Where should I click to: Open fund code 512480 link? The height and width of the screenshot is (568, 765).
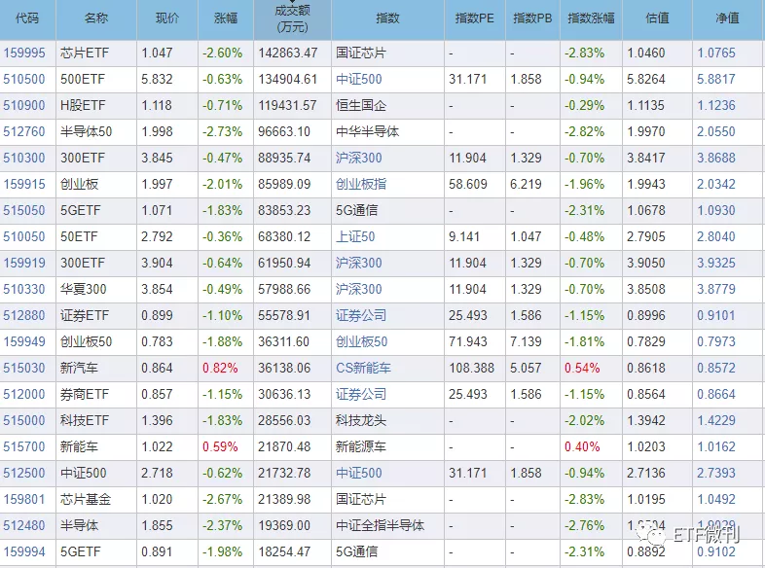(x=24, y=526)
